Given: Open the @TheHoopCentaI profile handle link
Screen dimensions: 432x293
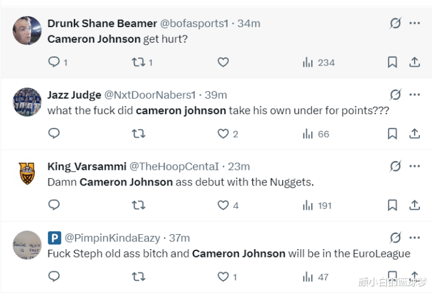Looking at the screenshot, I should [x=173, y=166].
